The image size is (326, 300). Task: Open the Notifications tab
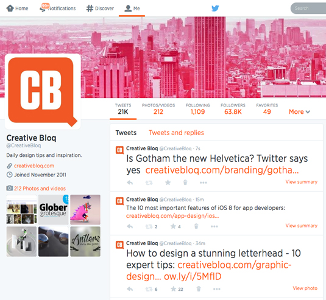[x=58, y=9]
